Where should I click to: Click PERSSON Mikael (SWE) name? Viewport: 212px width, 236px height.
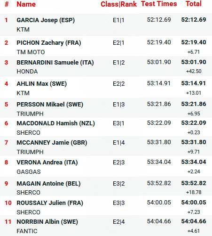tap(50, 105)
